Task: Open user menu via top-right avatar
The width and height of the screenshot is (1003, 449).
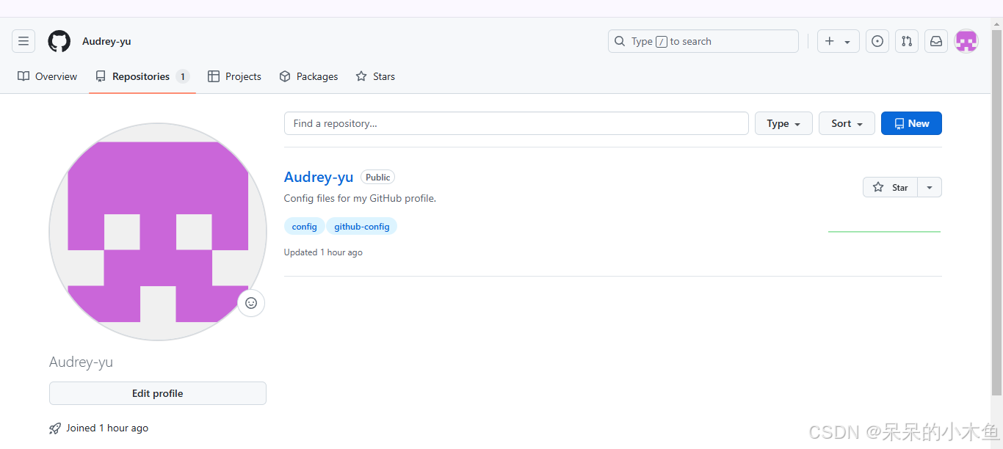Action: [966, 41]
